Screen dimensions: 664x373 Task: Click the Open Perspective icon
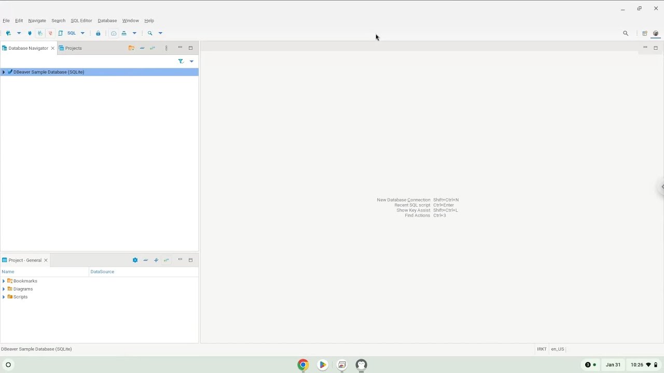pyautogui.click(x=645, y=33)
